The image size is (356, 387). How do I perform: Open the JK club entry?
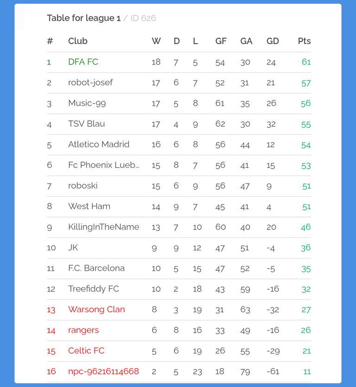73,248
